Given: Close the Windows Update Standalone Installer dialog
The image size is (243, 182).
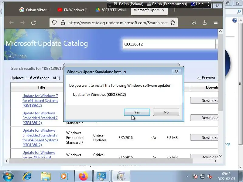Looking at the screenshot, I should click(x=176, y=72).
